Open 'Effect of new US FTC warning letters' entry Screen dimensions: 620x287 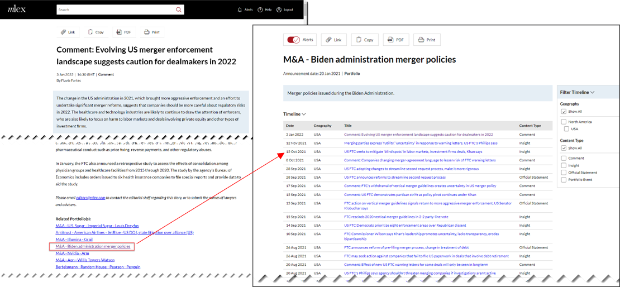415,265
